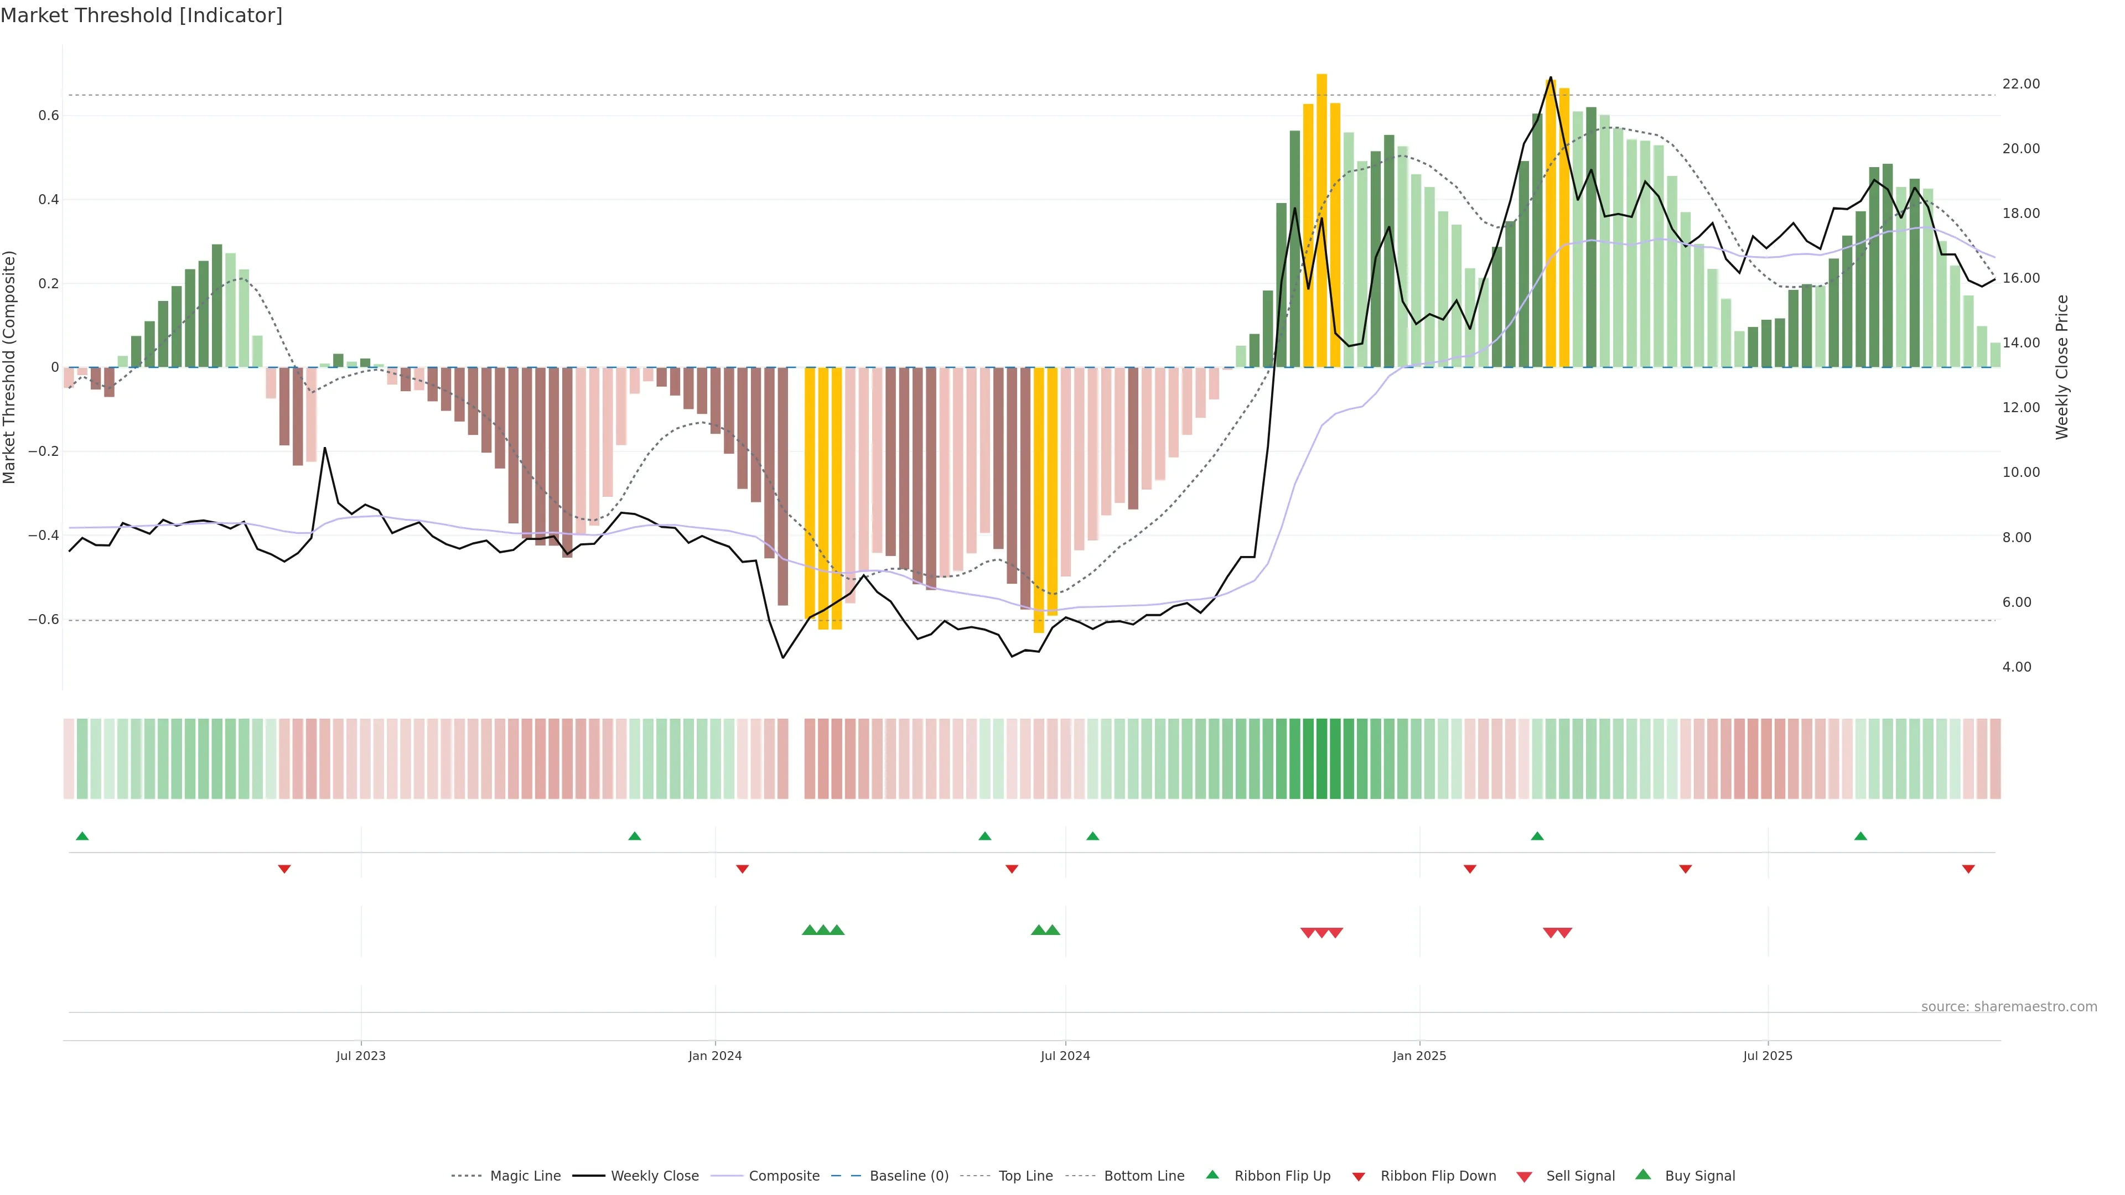Hide the Top Line series via legend
This screenshot has height=1195, width=2125.
(x=1025, y=1176)
